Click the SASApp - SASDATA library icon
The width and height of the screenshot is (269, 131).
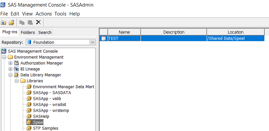click(29, 93)
